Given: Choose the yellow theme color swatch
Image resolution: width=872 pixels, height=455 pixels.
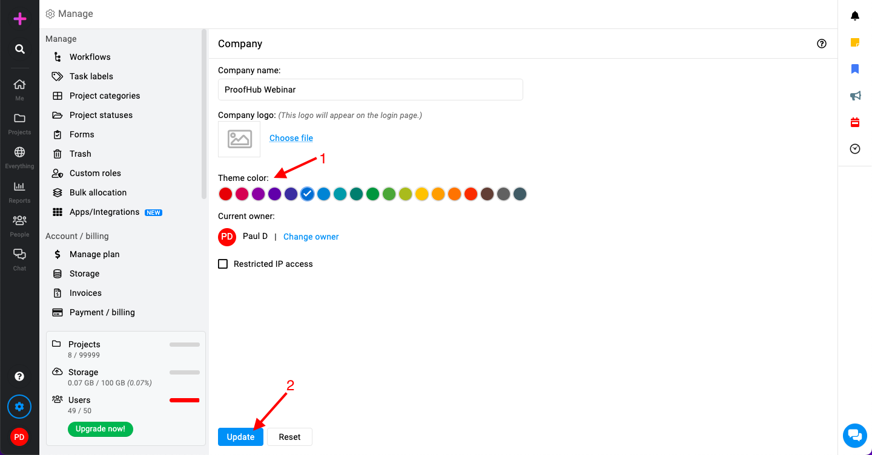Looking at the screenshot, I should [x=422, y=194].
